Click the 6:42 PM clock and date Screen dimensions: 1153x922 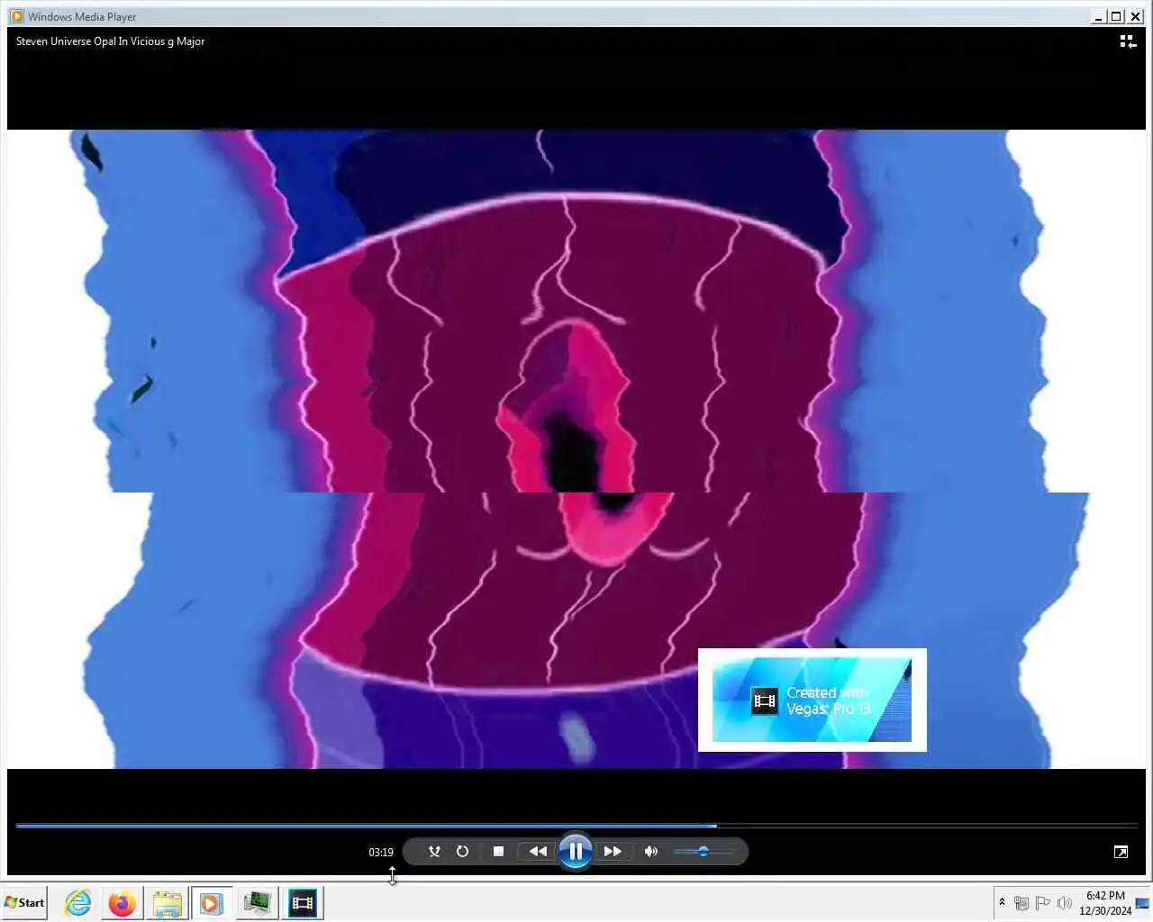click(1105, 903)
